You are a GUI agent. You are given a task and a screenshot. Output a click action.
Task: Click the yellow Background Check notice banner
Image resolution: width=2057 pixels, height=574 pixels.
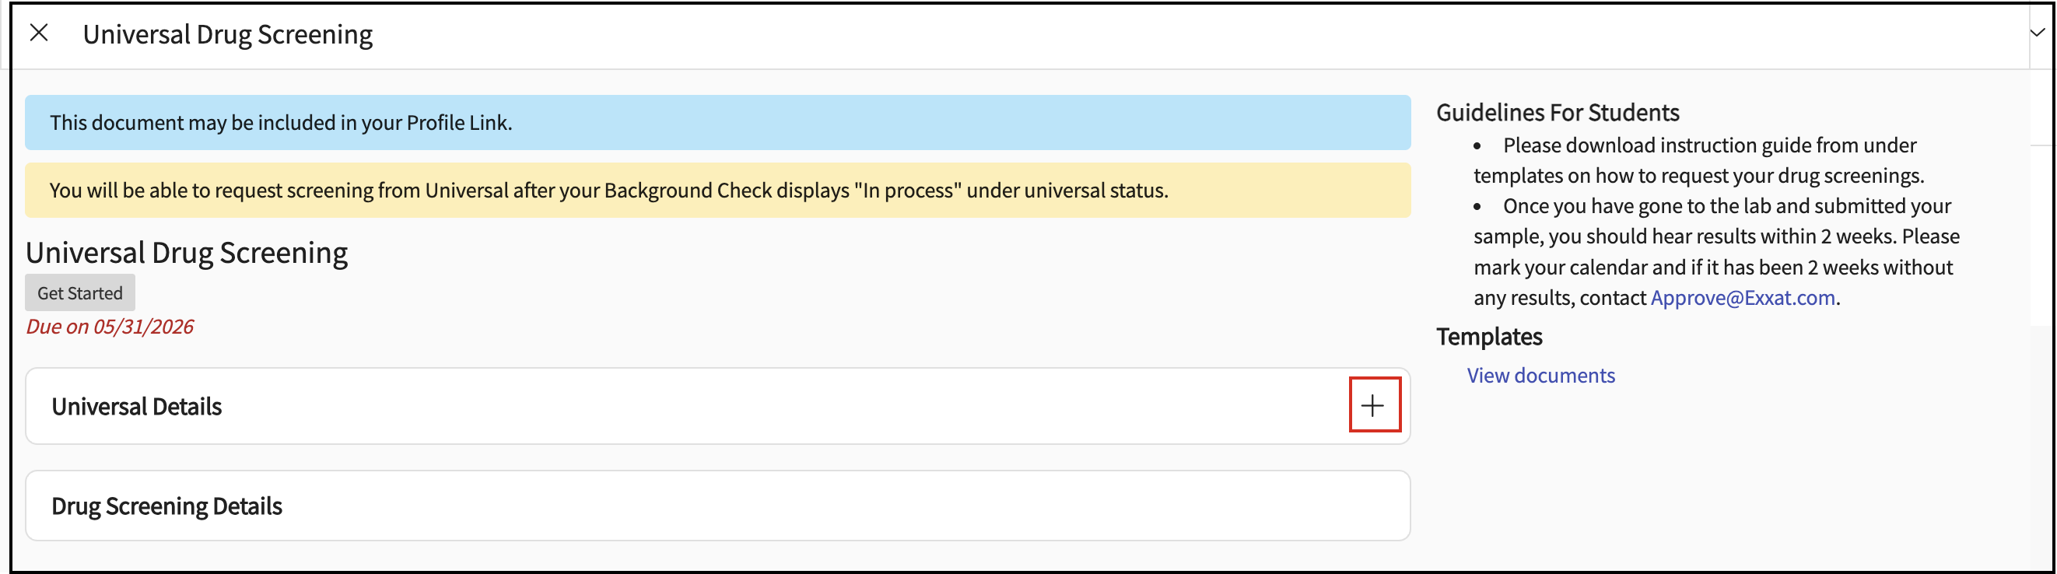(717, 190)
